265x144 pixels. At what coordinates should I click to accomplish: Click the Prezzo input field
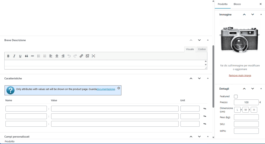[246, 102]
